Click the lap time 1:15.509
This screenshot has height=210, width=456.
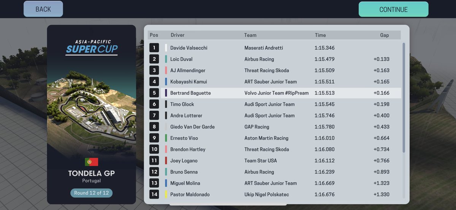[325, 71]
